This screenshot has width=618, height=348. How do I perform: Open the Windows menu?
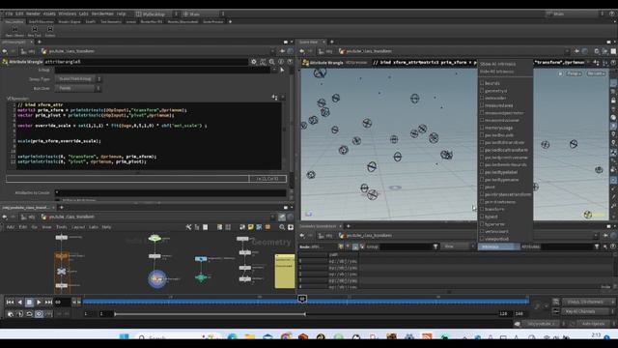[x=68, y=14]
